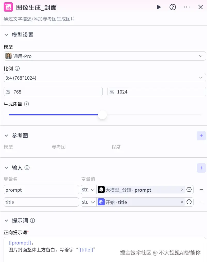The image size is (207, 262).
Task: Remove the prompt variable with minus button
Action: coord(201,190)
